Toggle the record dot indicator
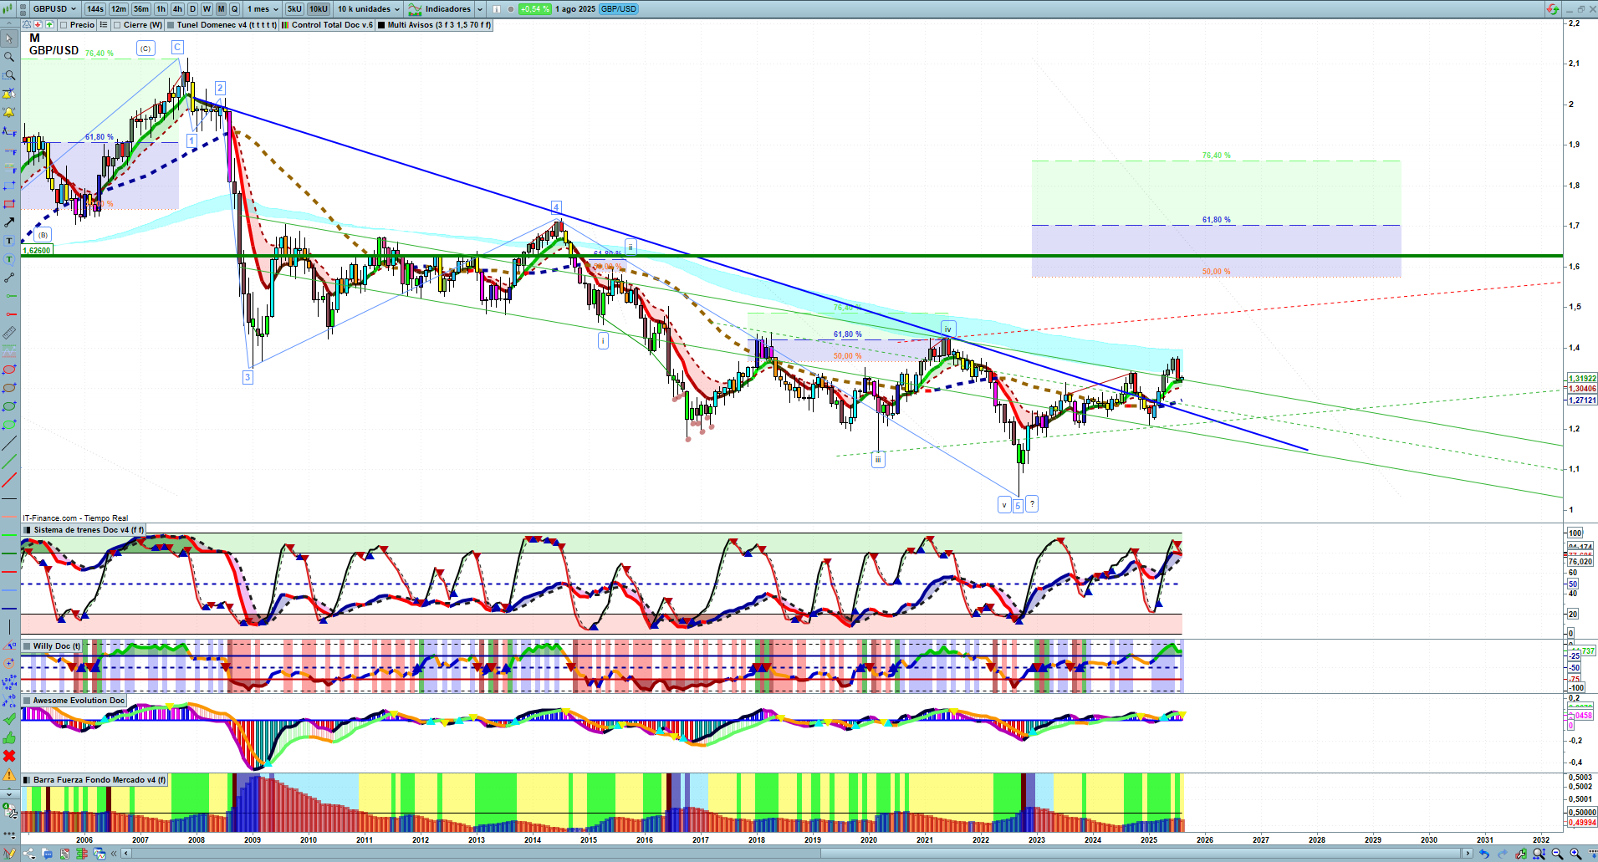 click(511, 9)
